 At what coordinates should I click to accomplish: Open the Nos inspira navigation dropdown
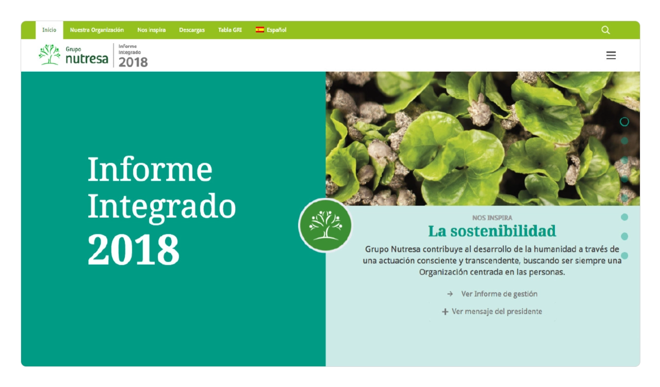click(x=153, y=30)
